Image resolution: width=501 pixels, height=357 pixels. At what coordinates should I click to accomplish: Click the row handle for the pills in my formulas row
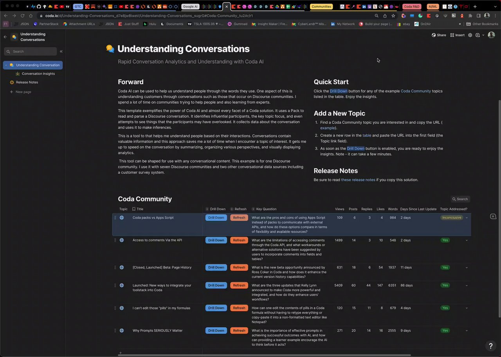pos(115,308)
